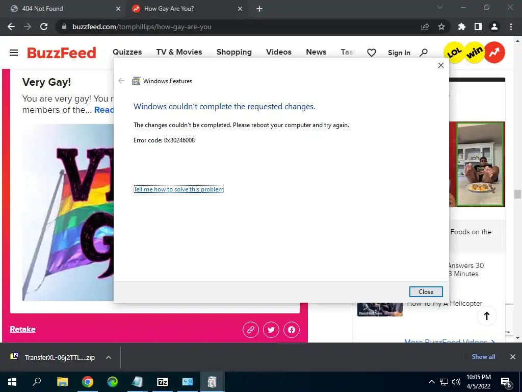Screen dimensions: 522x392
Task: Open the Windows Start menu
Action: [12, 382]
